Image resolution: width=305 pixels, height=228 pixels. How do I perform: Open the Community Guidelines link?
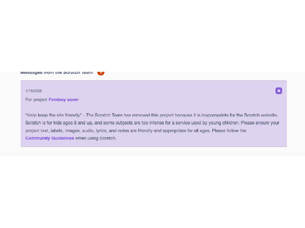(x=50, y=138)
